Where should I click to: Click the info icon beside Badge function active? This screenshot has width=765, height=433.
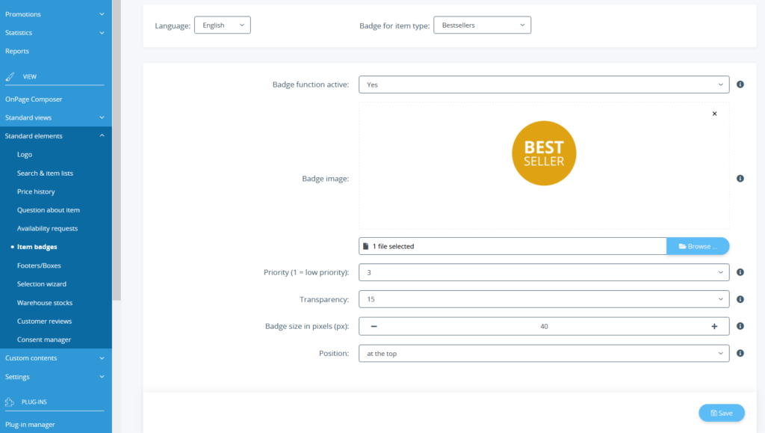click(740, 85)
